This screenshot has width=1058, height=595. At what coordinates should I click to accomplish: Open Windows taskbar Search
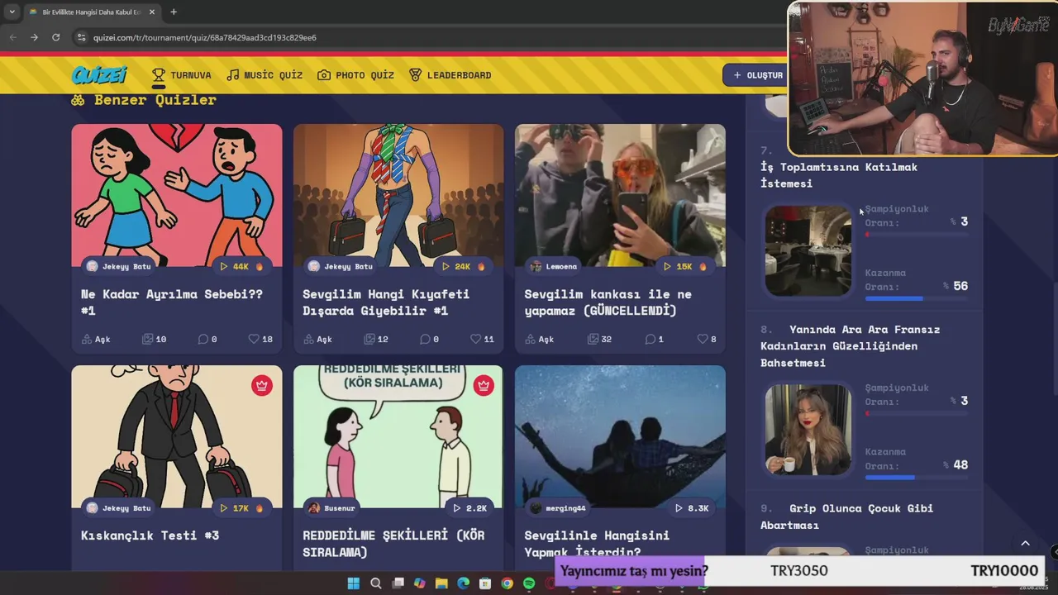[375, 583]
